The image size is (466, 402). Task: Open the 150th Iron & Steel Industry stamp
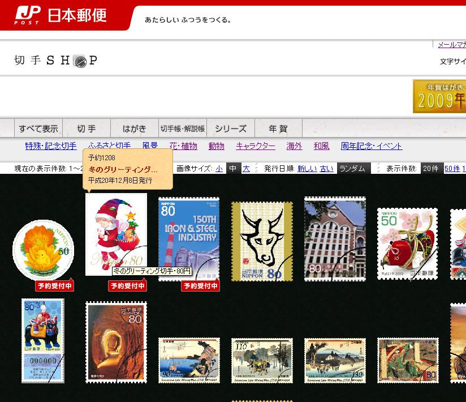point(188,238)
